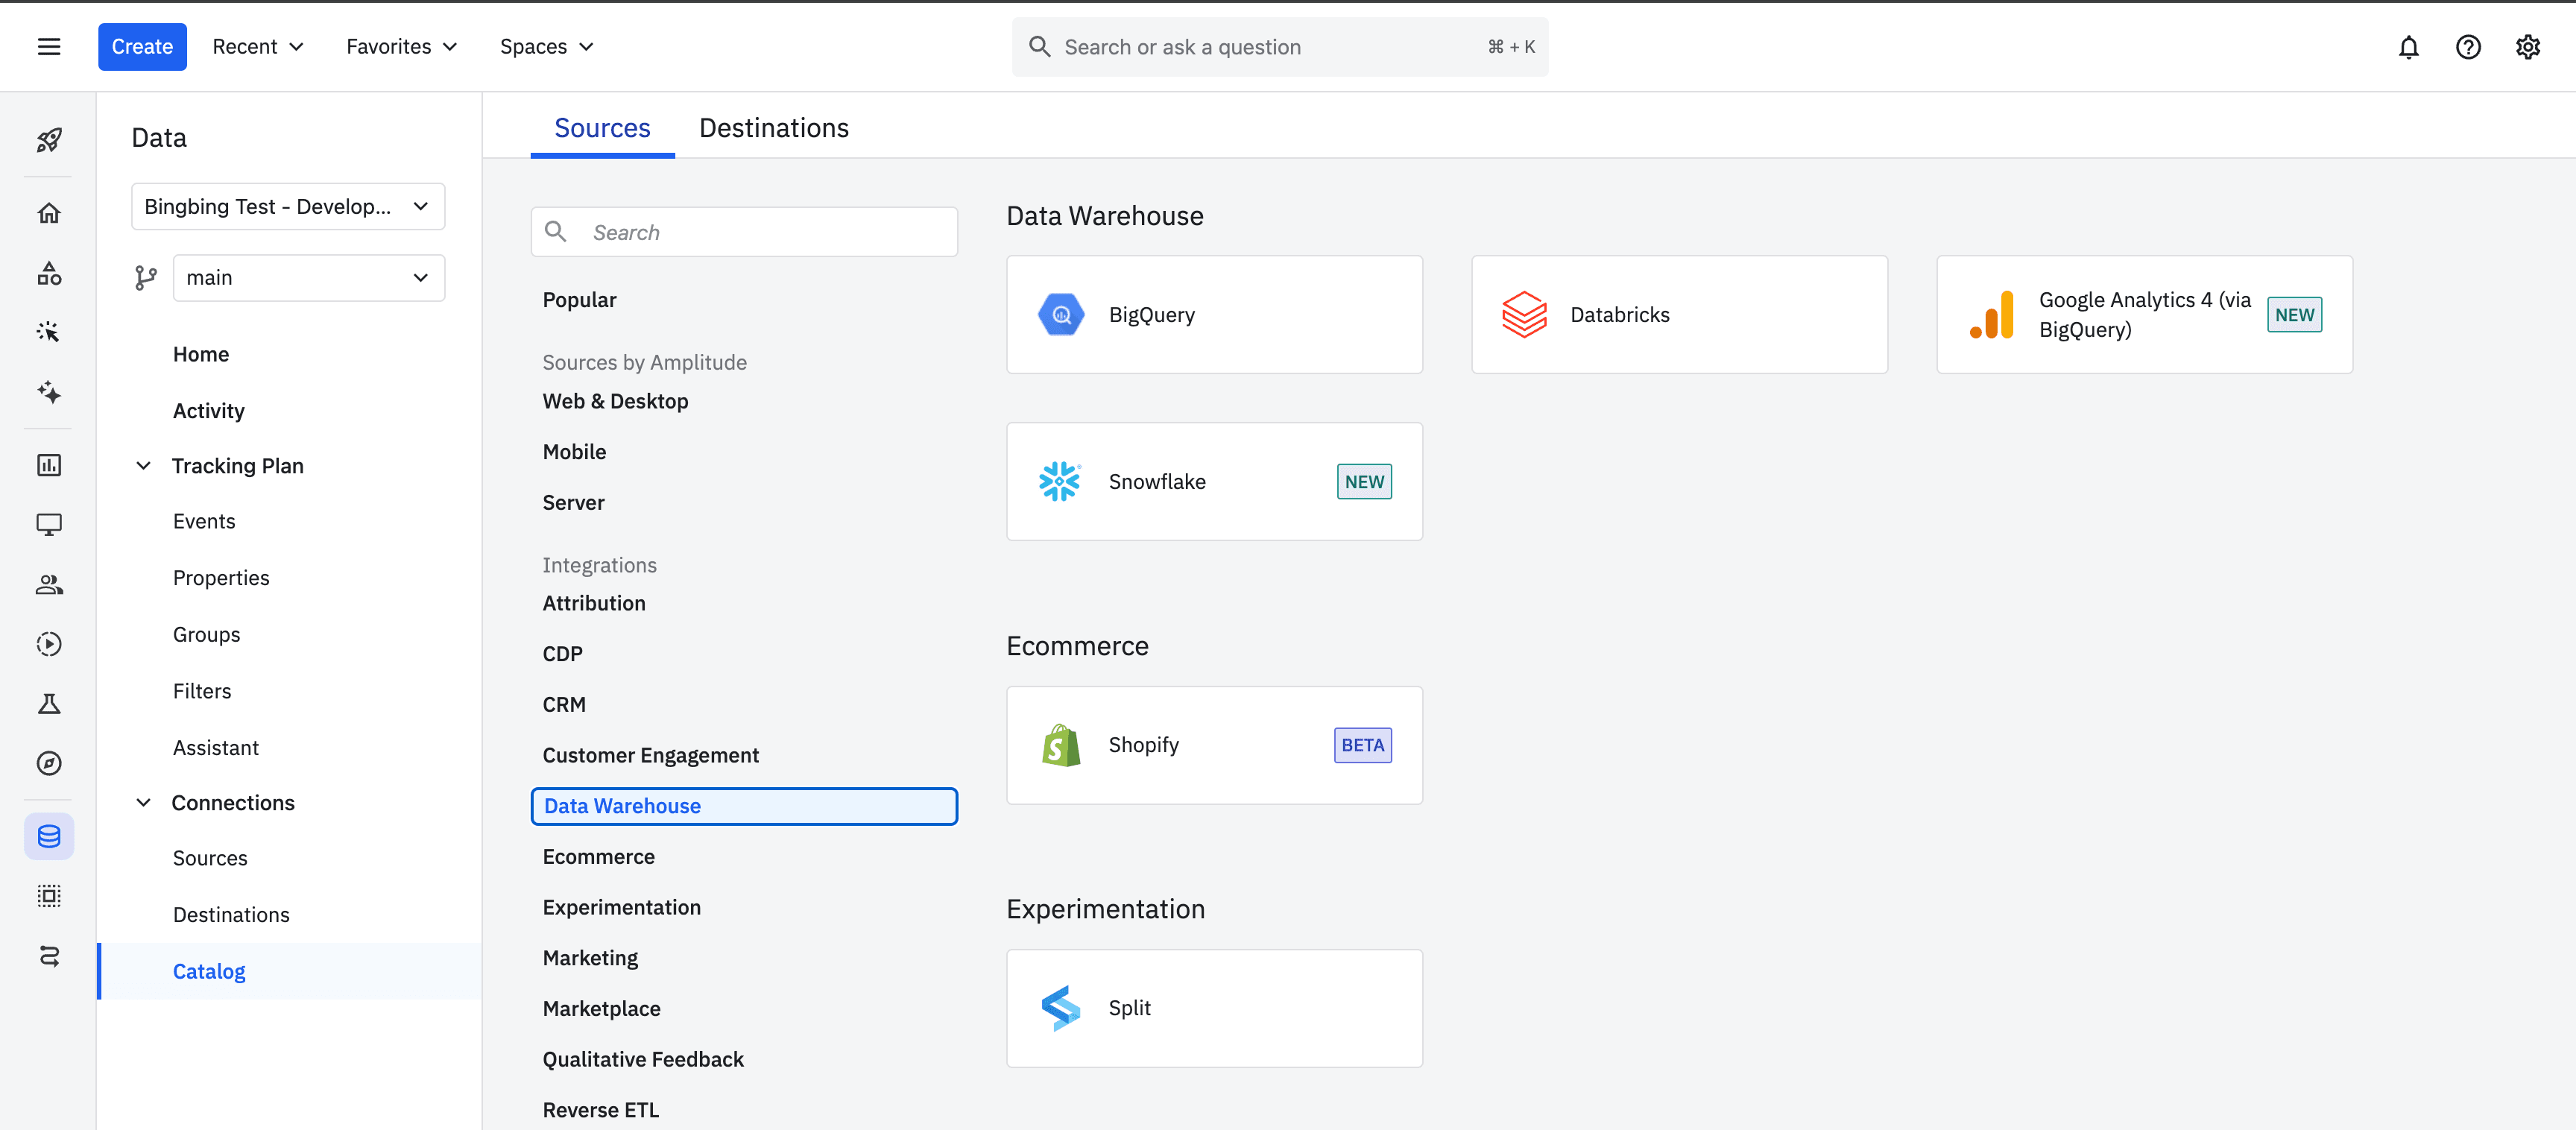Open the Snowflake source card
The height and width of the screenshot is (1130, 2576).
click(1213, 482)
